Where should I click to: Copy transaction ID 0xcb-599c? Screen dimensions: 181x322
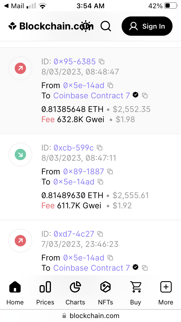pyautogui.click(x=99, y=148)
